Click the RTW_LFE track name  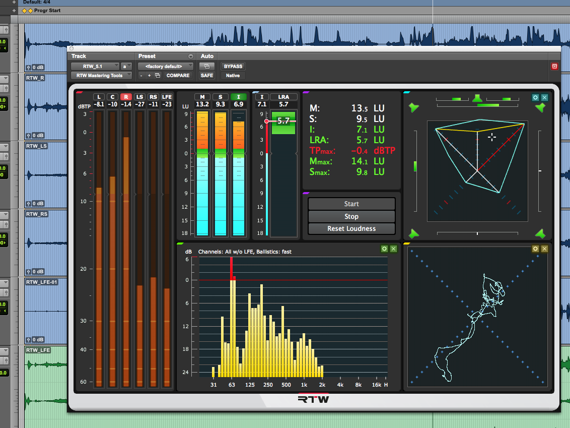click(x=38, y=350)
